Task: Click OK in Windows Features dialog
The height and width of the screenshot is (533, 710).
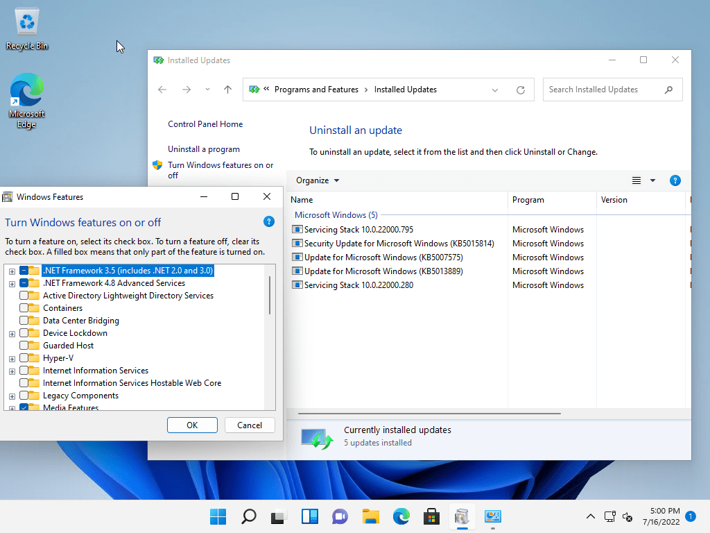Action: tap(192, 425)
